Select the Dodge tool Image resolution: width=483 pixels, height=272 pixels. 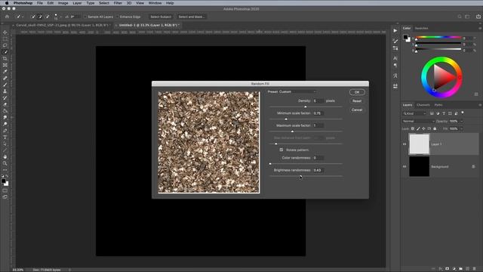coord(5,124)
